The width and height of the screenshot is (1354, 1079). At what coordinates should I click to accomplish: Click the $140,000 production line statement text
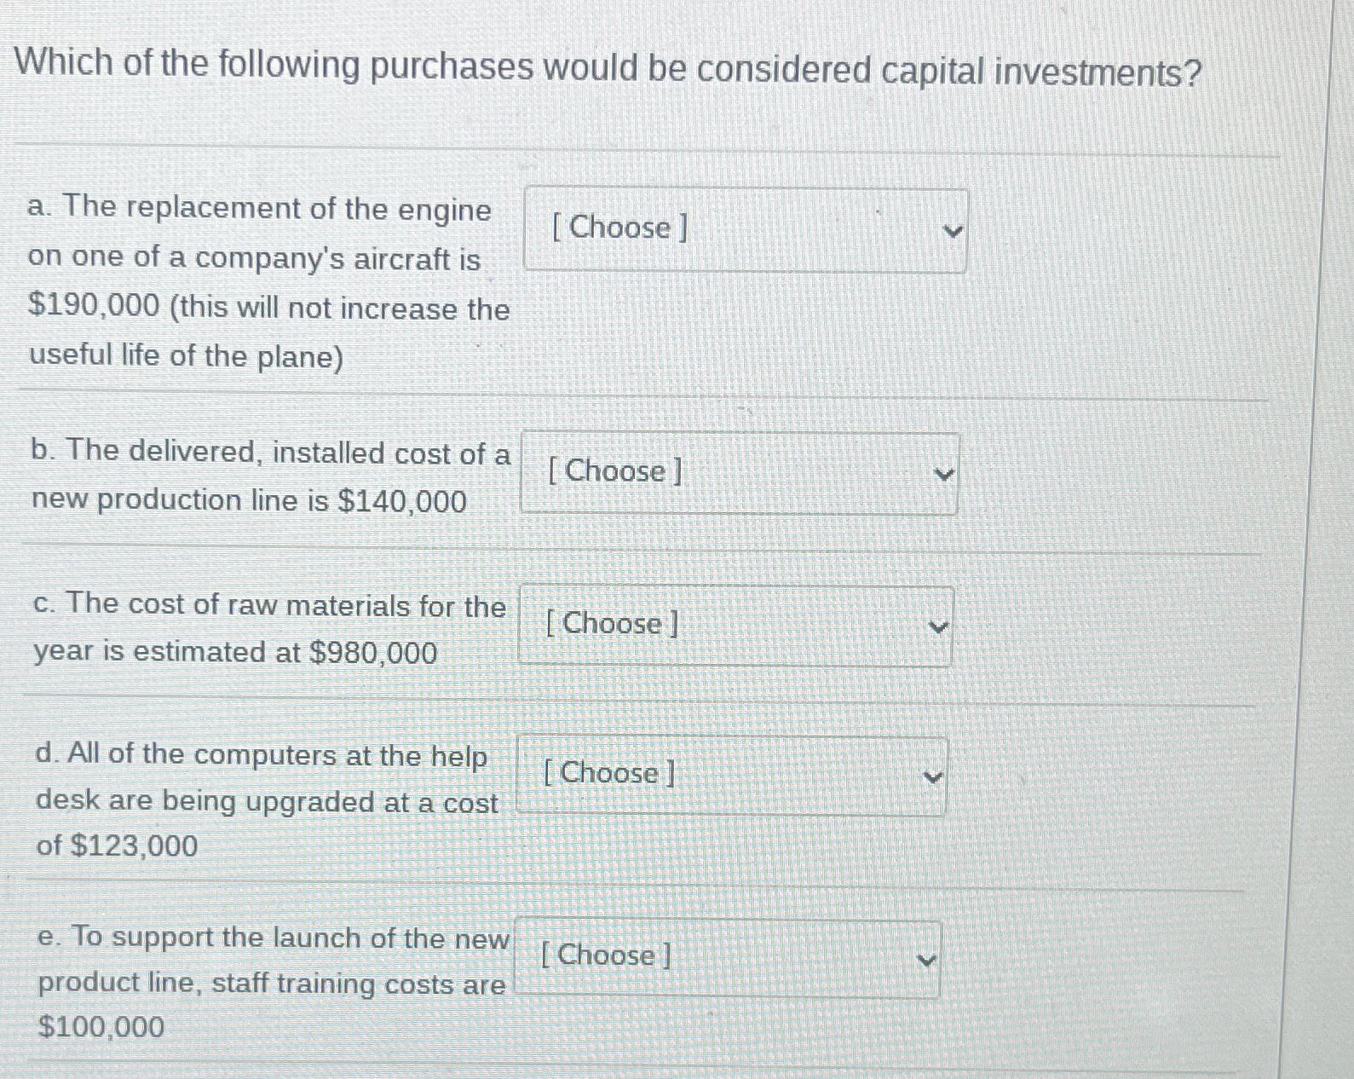[x=256, y=475]
